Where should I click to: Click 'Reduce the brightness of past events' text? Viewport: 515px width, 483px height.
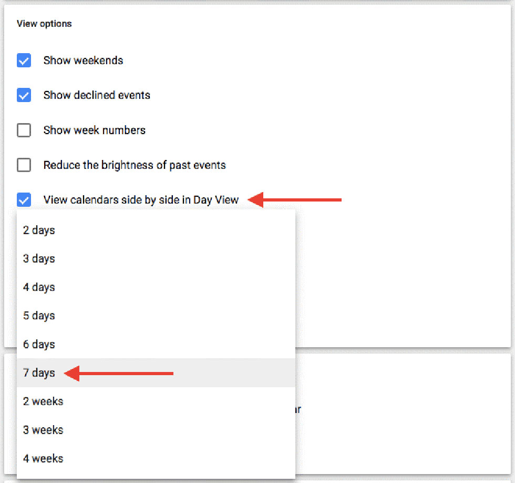tap(135, 165)
